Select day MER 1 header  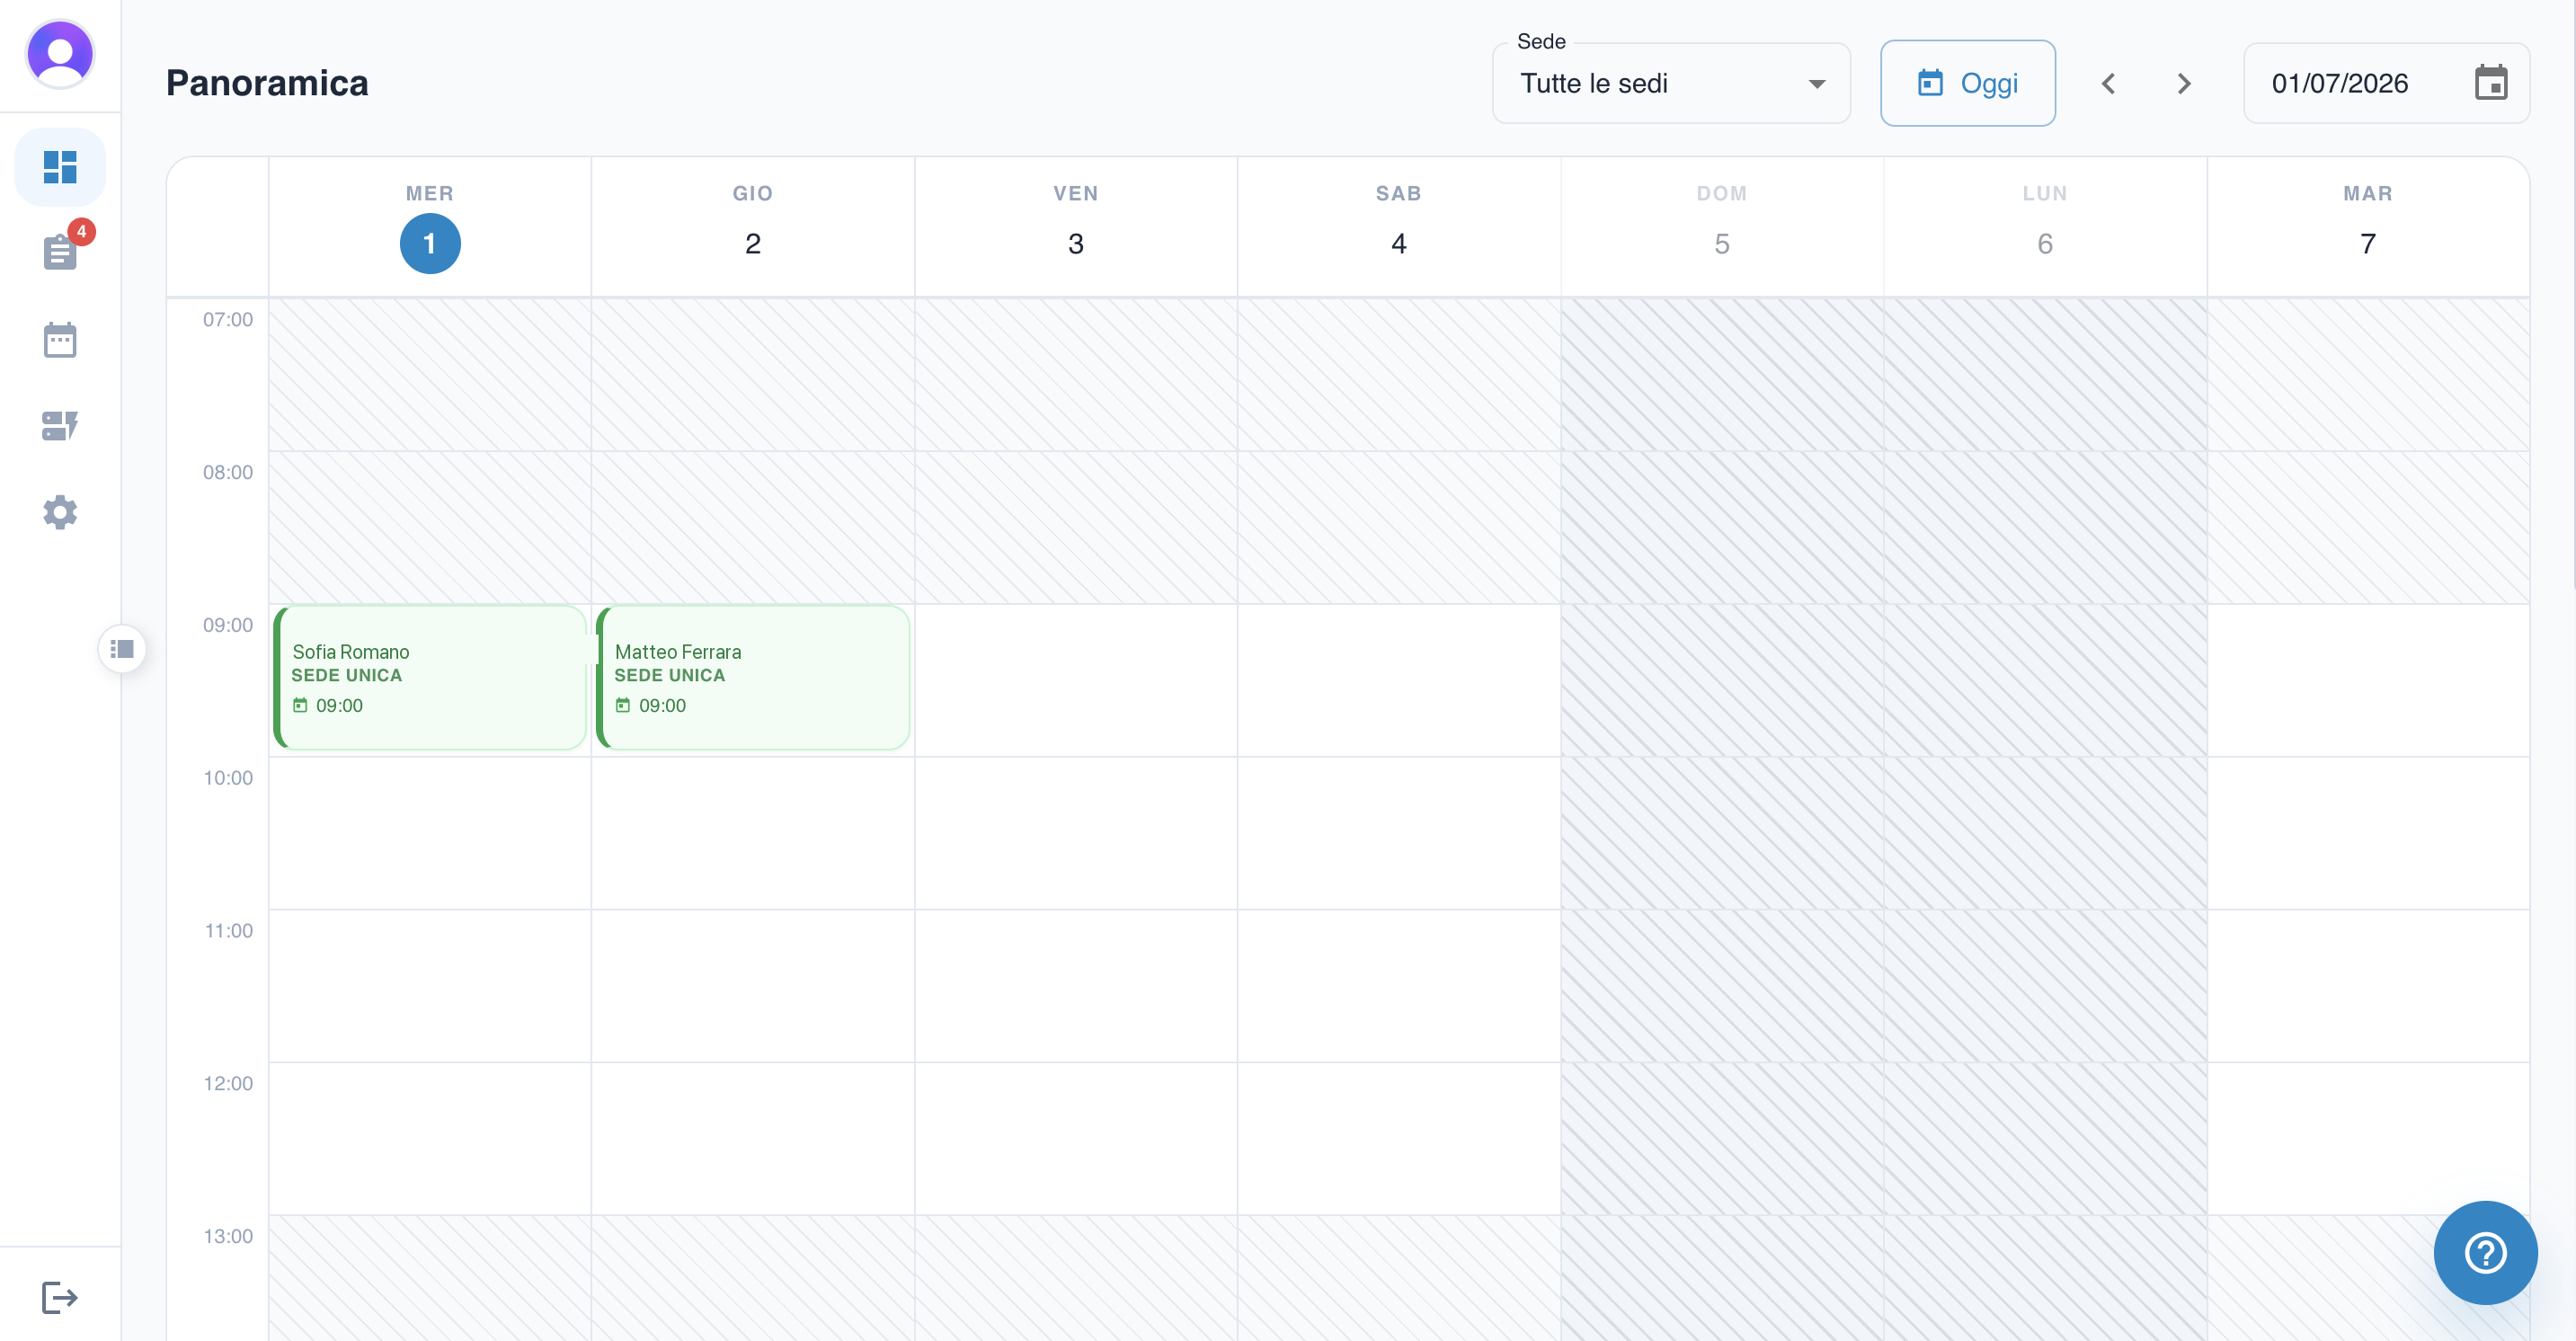tap(430, 227)
